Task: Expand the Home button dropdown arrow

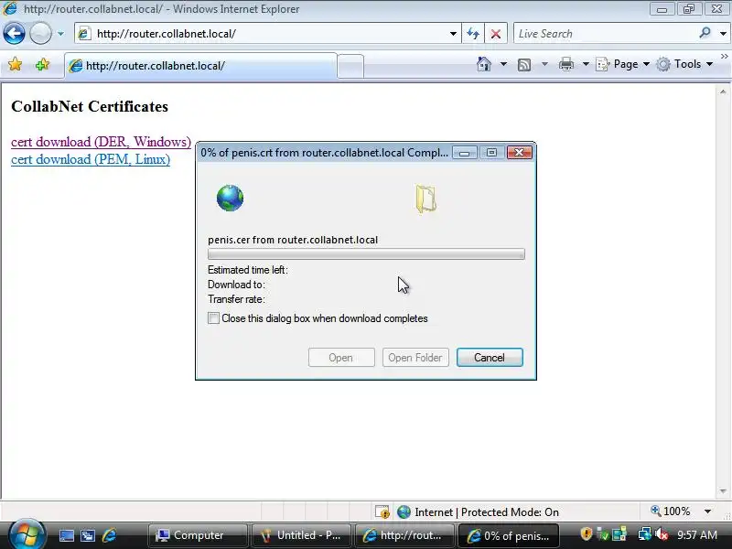Action: click(x=503, y=64)
